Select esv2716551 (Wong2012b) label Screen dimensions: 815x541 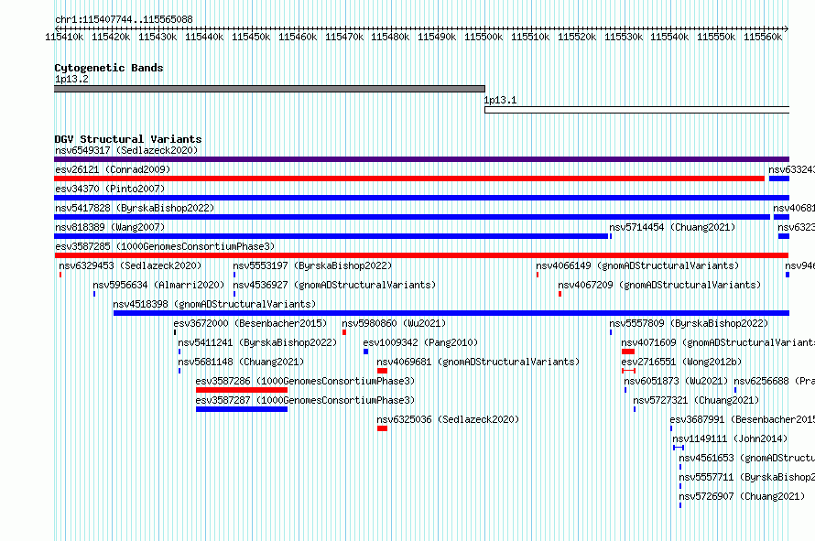681,362
